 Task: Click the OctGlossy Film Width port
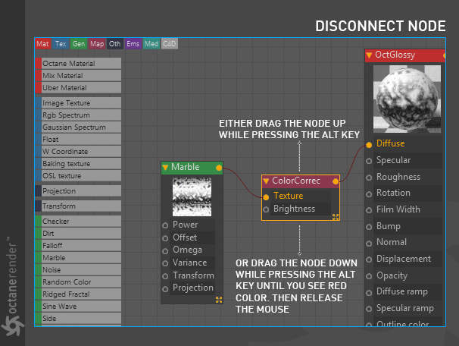click(369, 210)
